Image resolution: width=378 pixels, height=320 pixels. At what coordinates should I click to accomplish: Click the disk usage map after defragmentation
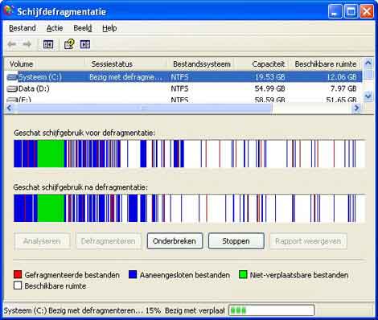189,208
